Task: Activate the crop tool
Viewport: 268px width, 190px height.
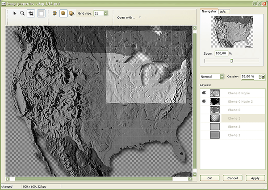Action: point(31,13)
